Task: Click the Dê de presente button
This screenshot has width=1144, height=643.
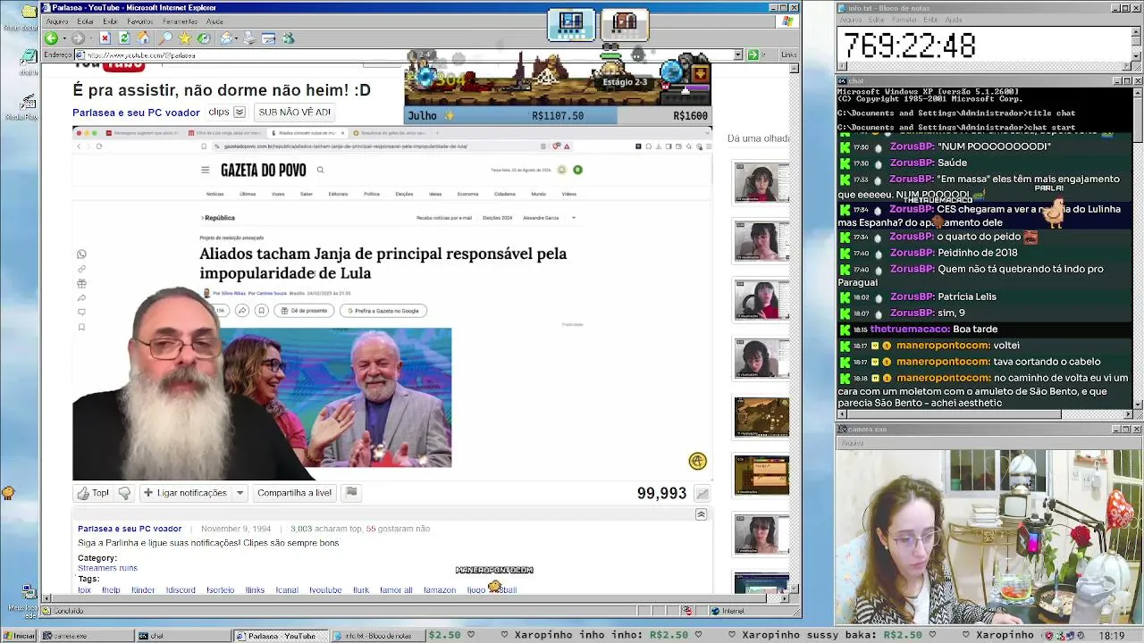Action: click(x=304, y=311)
